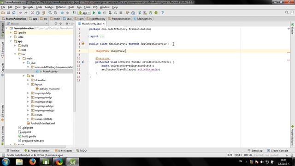The image size is (295, 166).
Task: Start debugging with the bug icon
Action: [x=99, y=13]
